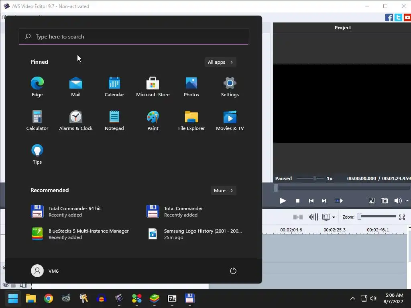
Task: Open Settings from pinned apps
Action: point(230,87)
